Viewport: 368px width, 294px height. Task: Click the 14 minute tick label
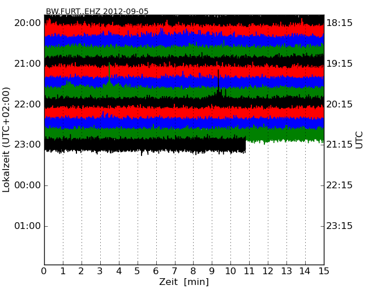coord(305,271)
